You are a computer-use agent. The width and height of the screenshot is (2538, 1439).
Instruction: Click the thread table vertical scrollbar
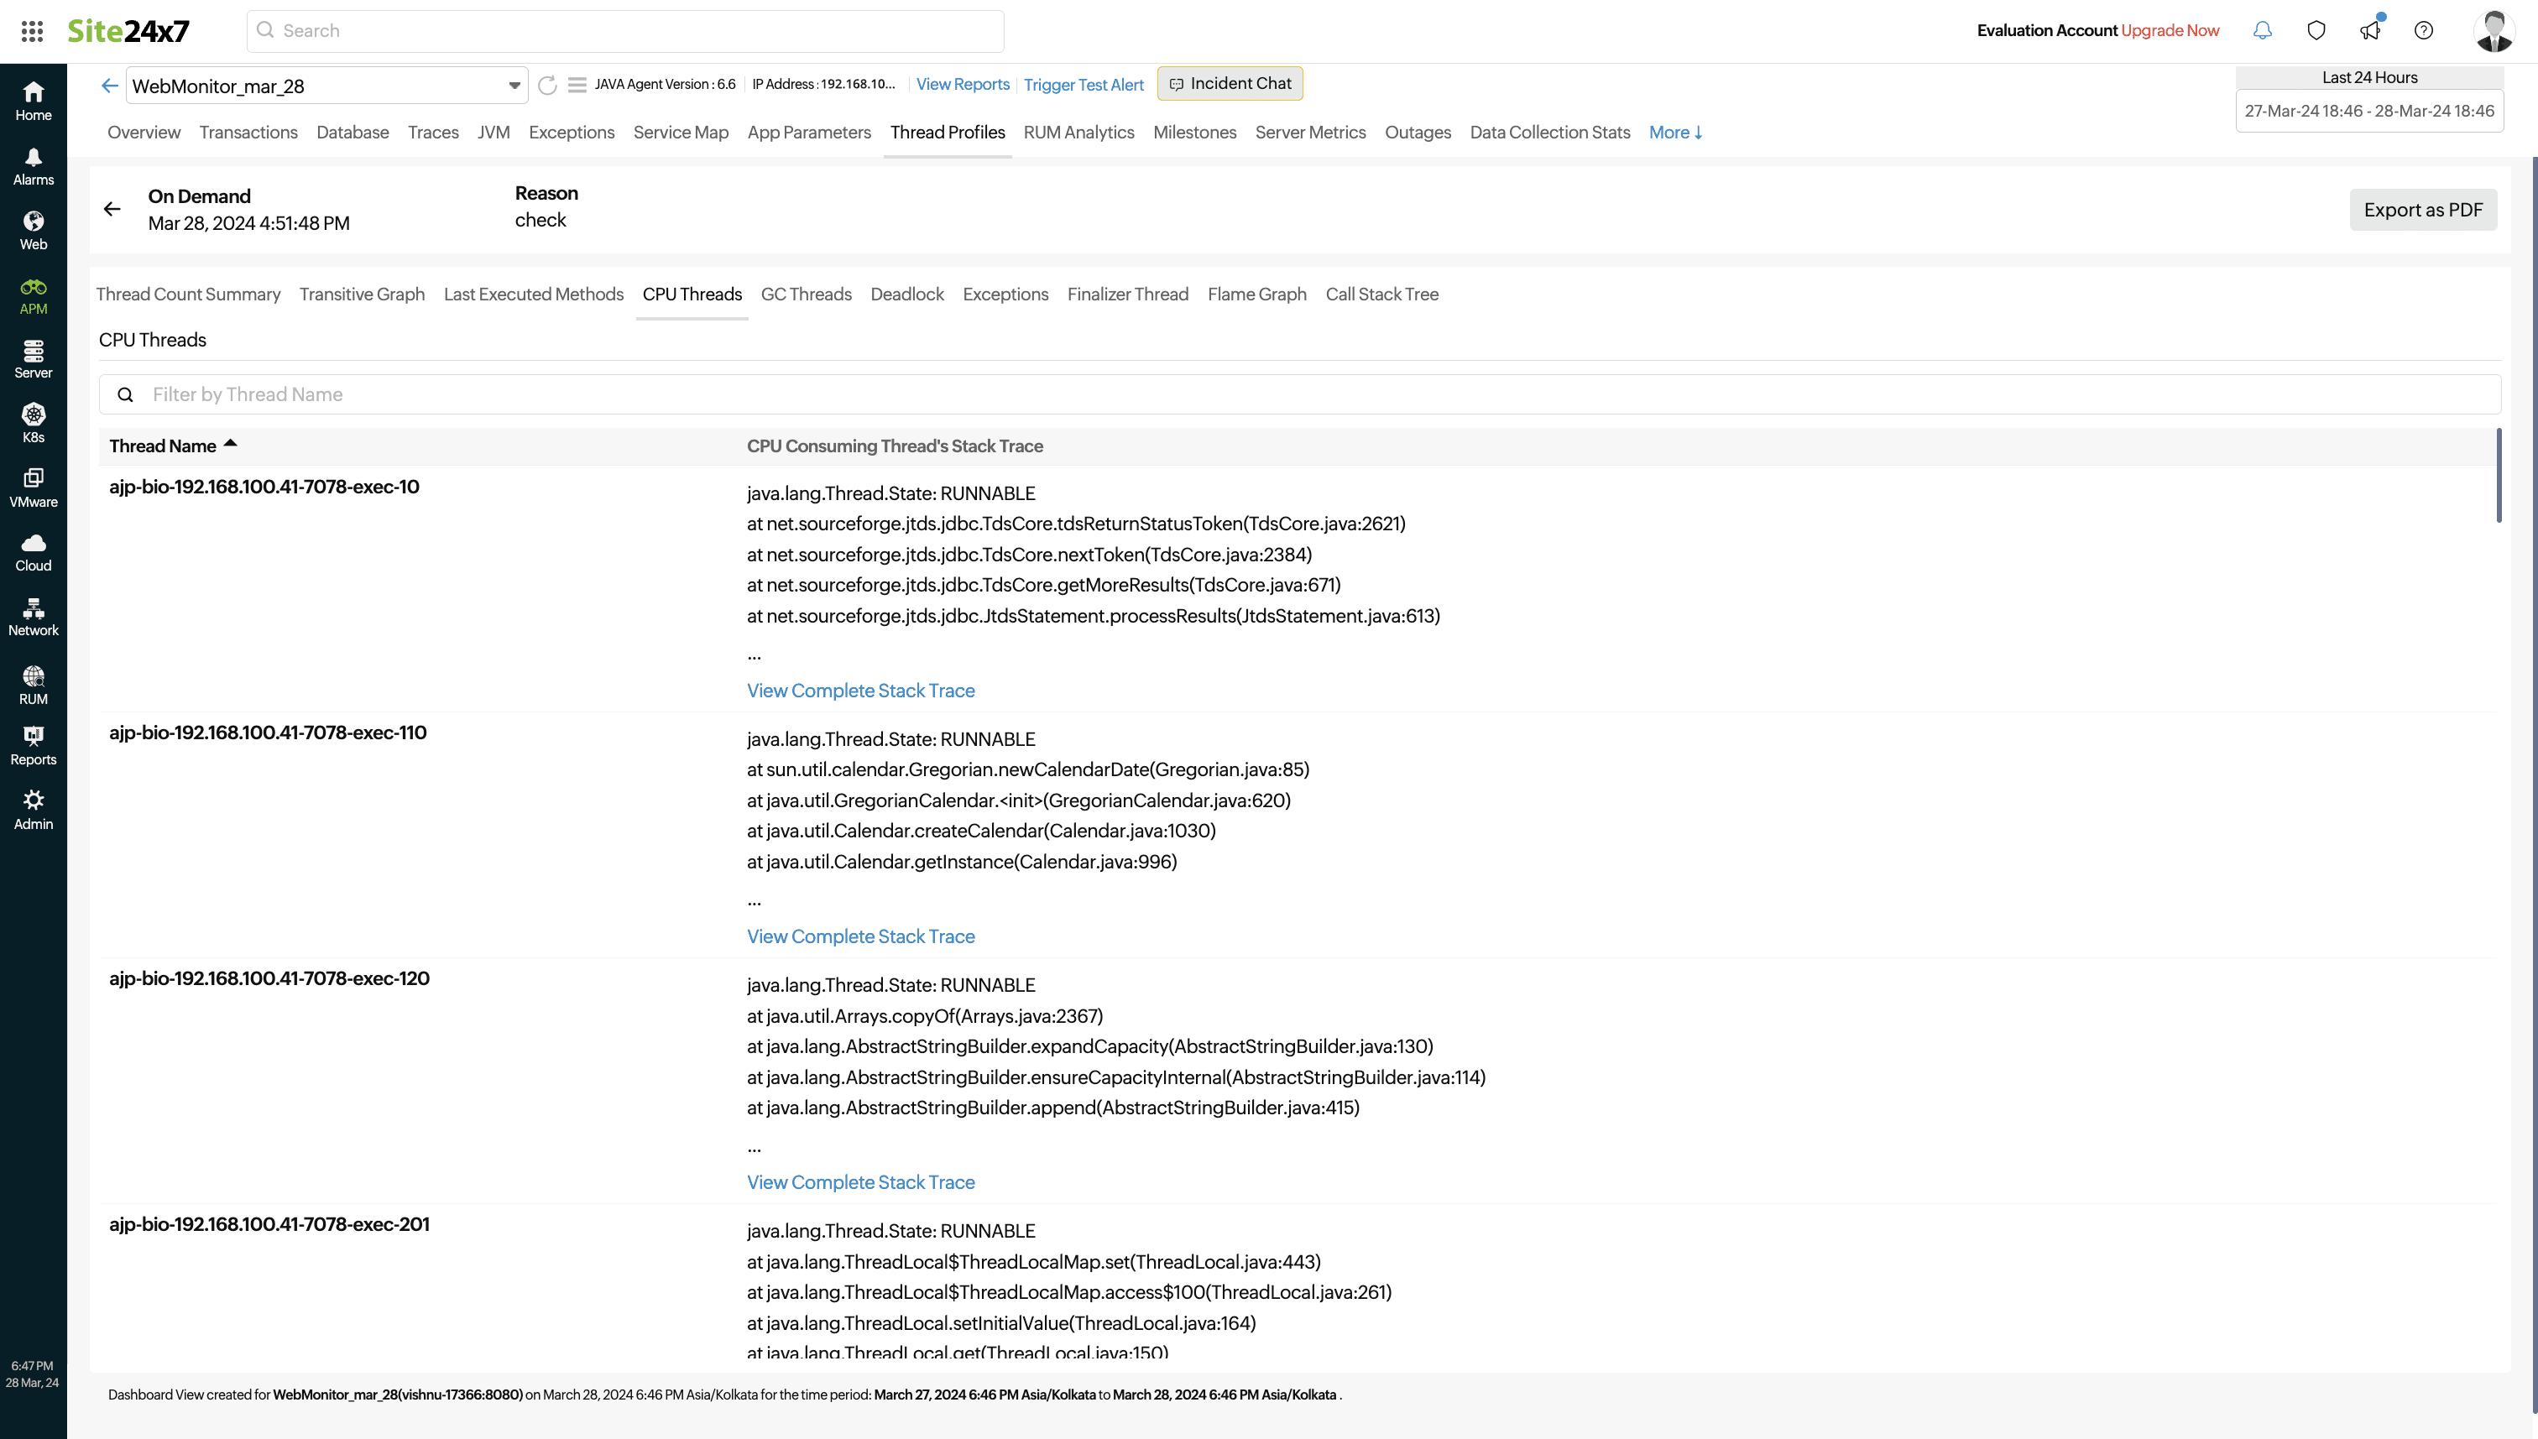pyautogui.click(x=2499, y=476)
